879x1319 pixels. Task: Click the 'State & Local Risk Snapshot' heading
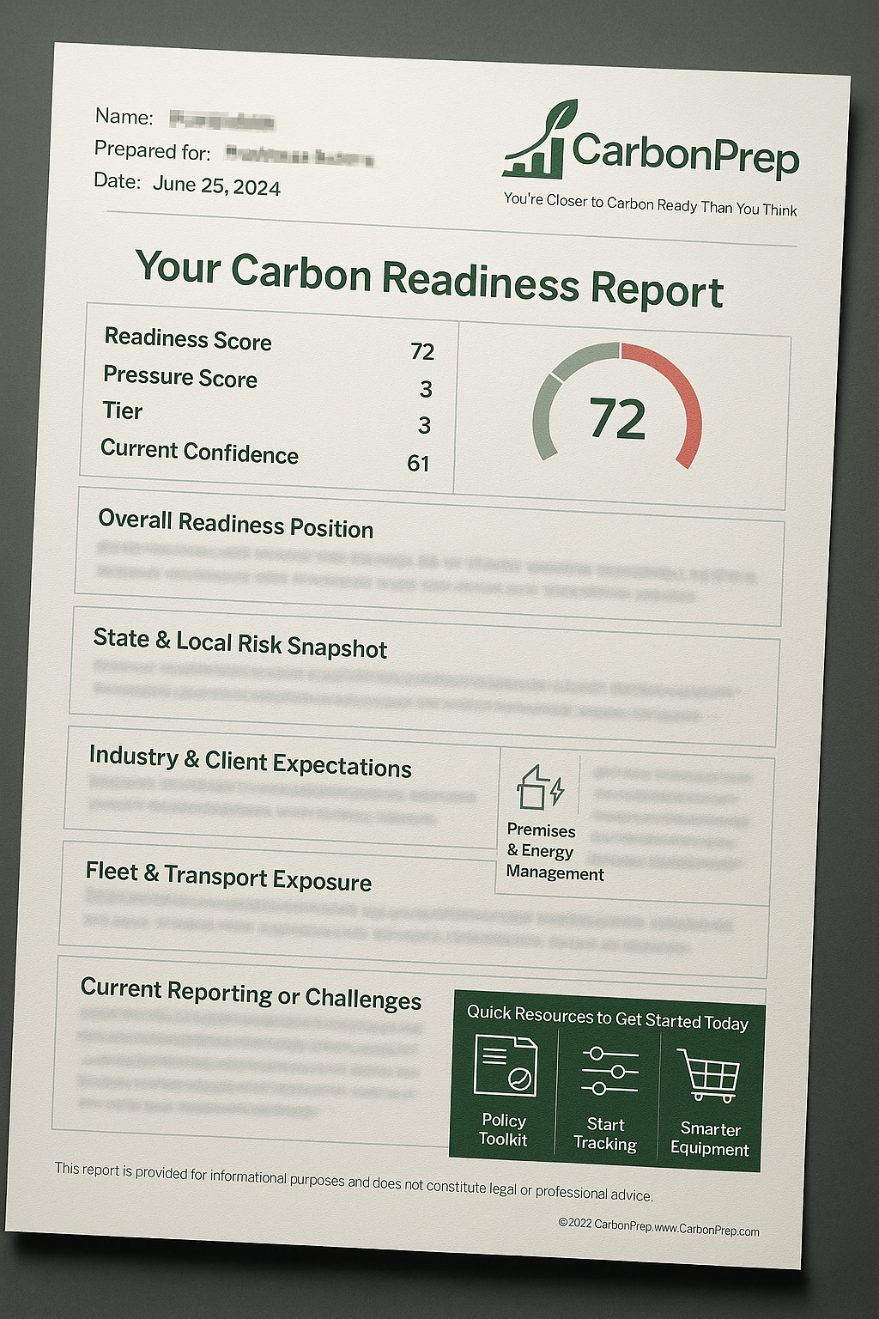[x=240, y=643]
